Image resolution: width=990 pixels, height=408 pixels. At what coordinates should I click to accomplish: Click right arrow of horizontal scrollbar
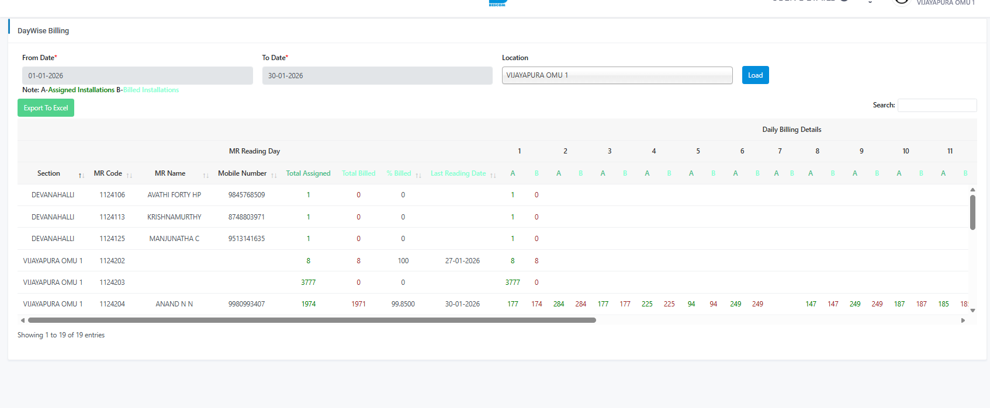963,320
